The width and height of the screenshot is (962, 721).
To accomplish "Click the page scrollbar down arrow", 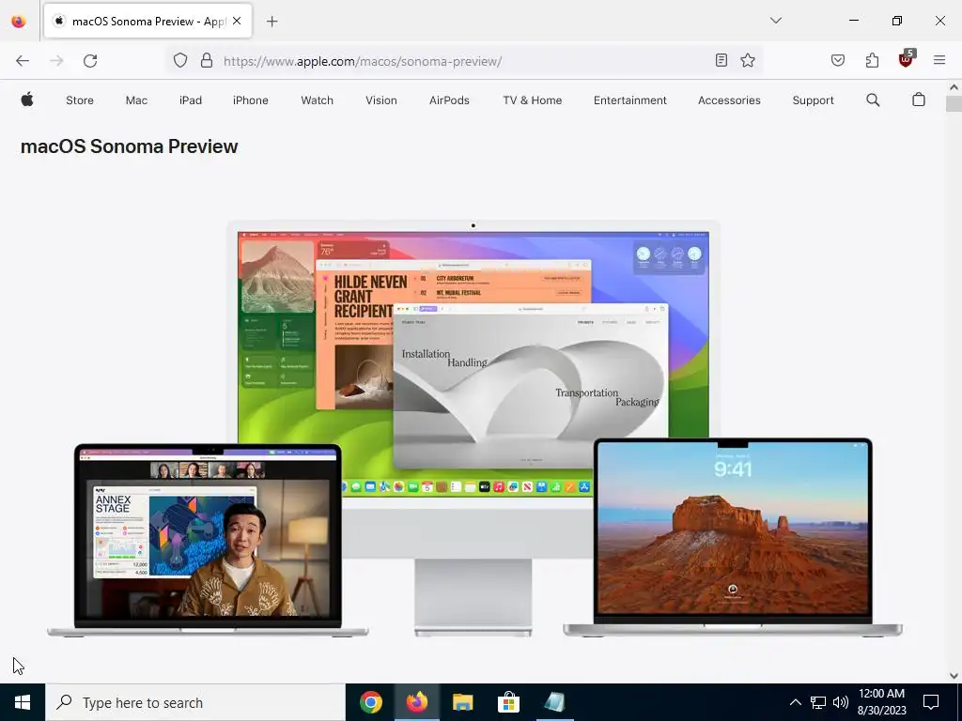I will click(954, 676).
